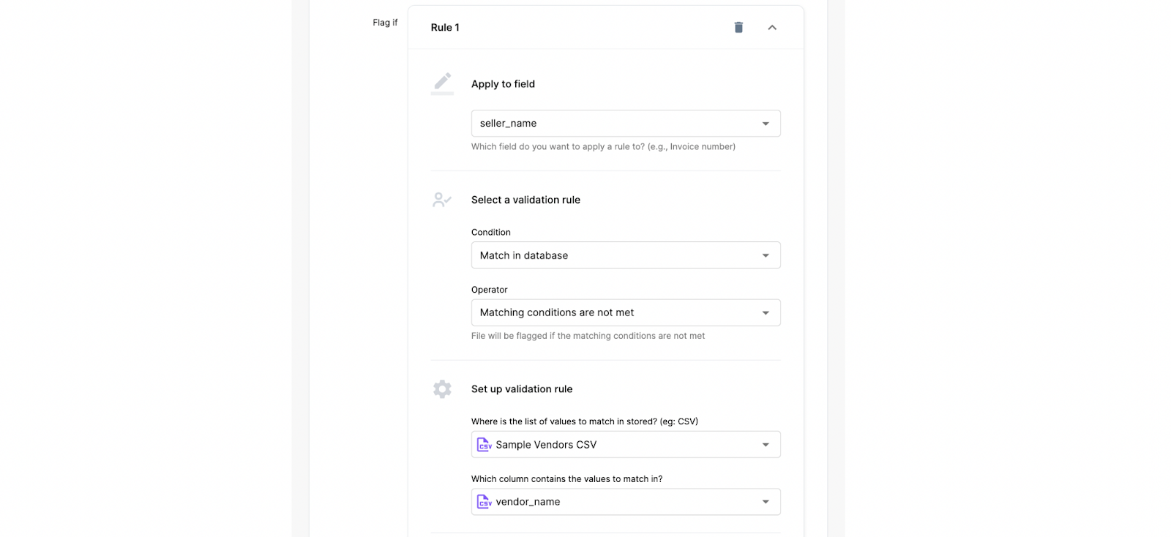This screenshot has width=1171, height=537.
Task: Click the 'Apply to field' heading
Action: coord(503,84)
